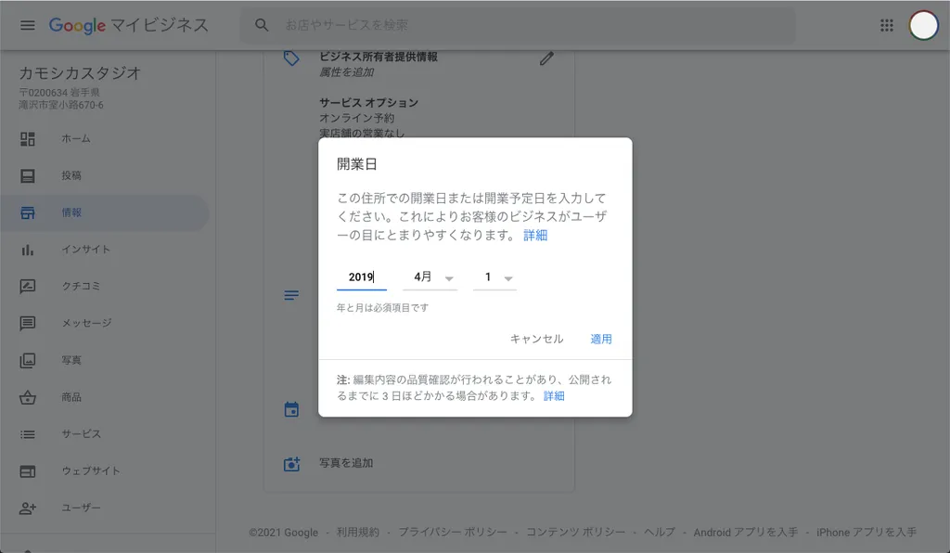Click the サービス オプション heading
The width and height of the screenshot is (950, 553).
coord(369,103)
